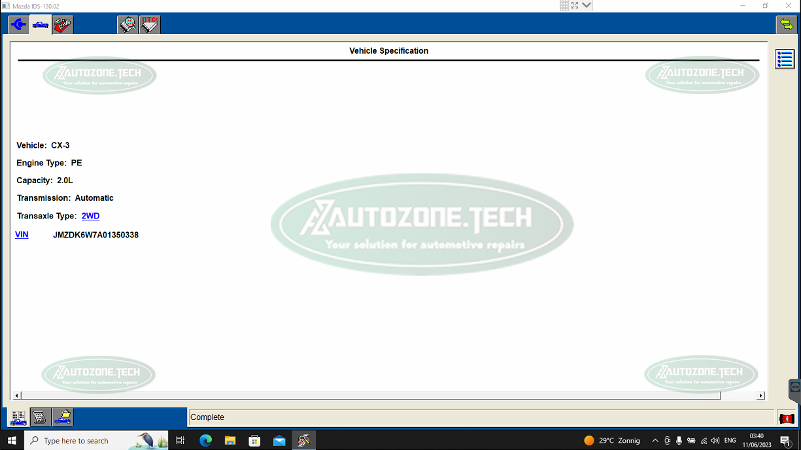The image size is (801, 450).
Task: Click the VIN link
Action: (22, 235)
